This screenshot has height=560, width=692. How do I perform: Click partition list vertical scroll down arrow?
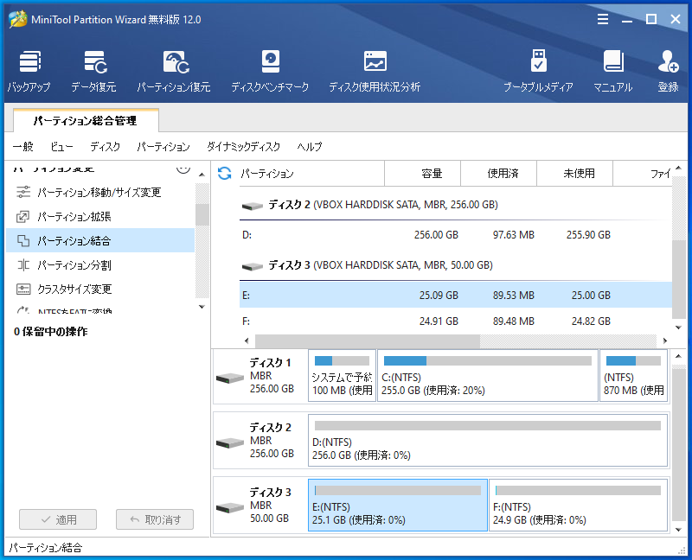[x=679, y=328]
